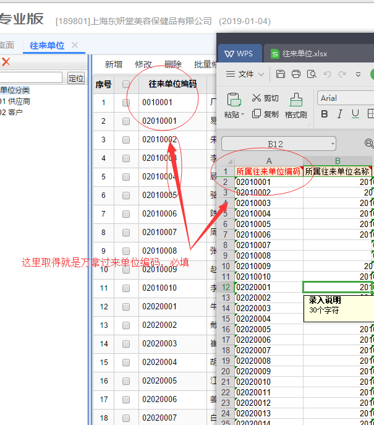Expand the quick access toolbar customize arrow

coord(358,74)
